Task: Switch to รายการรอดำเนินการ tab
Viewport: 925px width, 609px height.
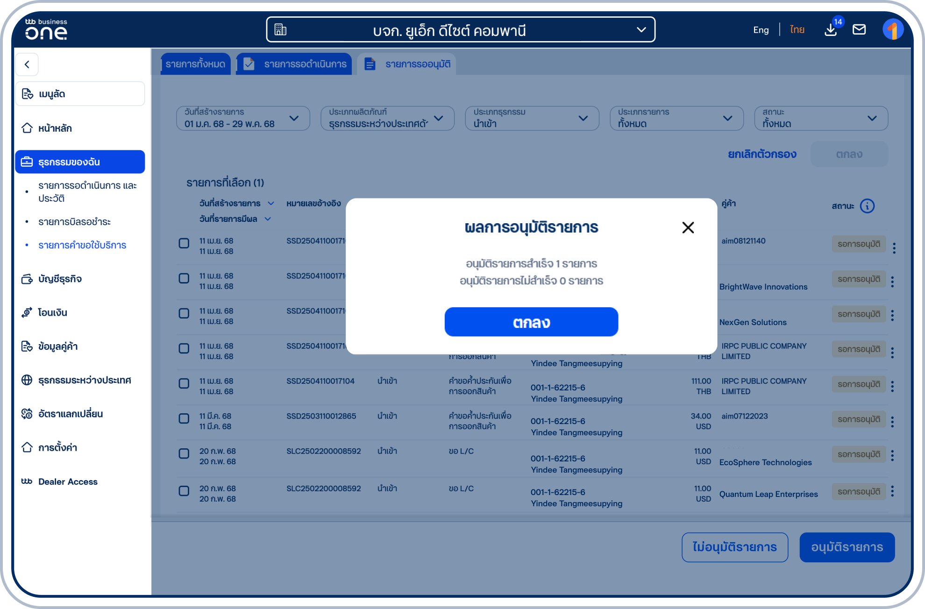Action: [x=294, y=64]
